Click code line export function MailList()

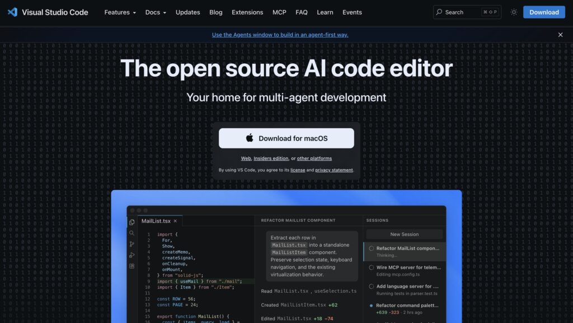point(193,316)
